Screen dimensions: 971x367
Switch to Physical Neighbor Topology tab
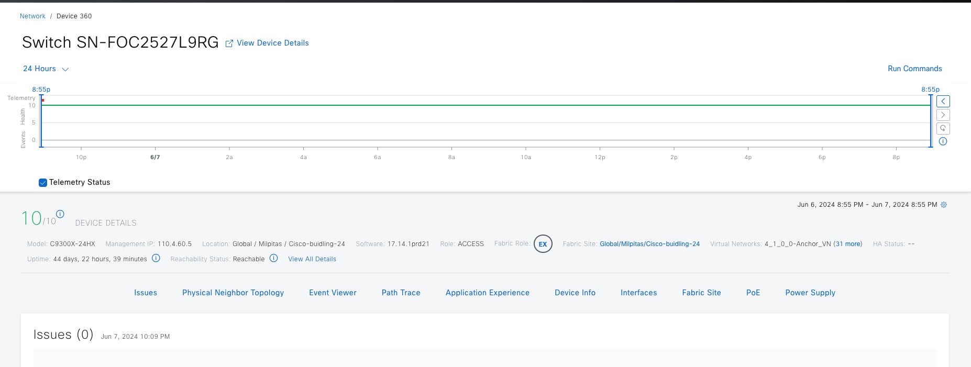coord(233,293)
